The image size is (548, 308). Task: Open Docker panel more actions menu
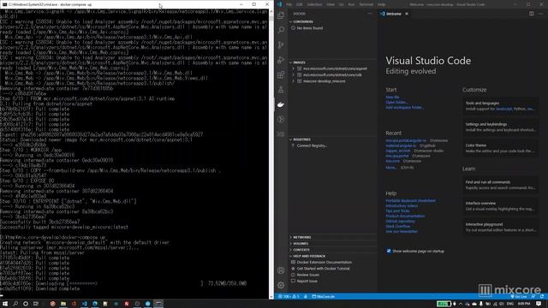pyautogui.click(x=370, y=14)
